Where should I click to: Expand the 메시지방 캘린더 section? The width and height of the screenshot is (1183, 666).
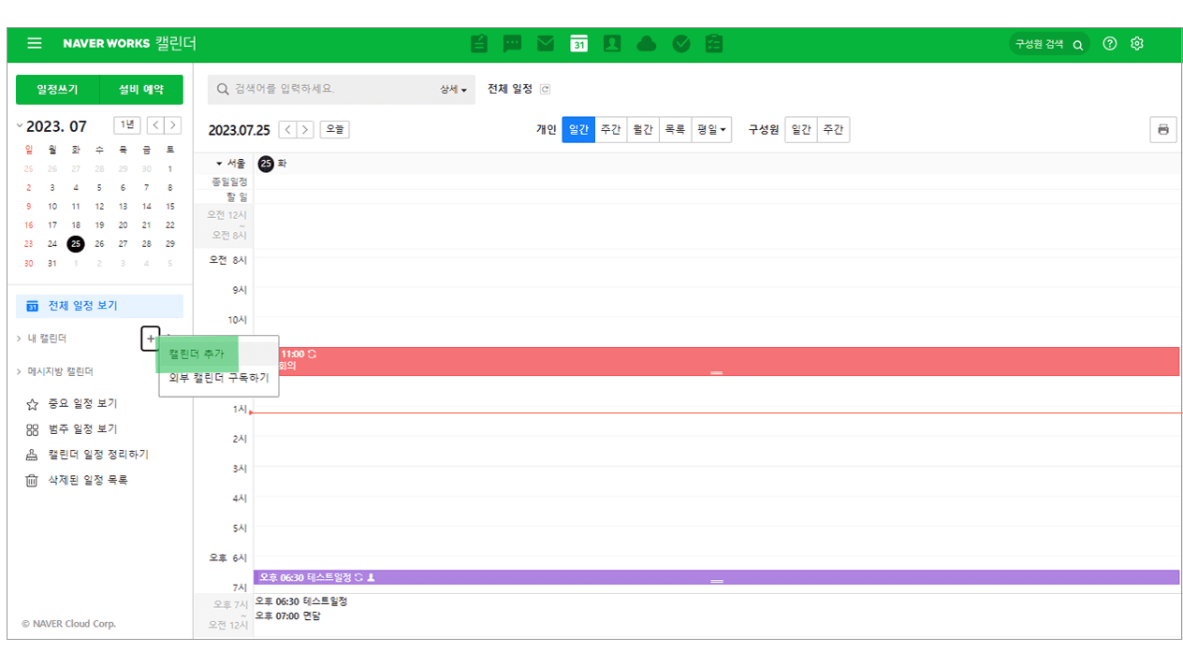(x=58, y=371)
